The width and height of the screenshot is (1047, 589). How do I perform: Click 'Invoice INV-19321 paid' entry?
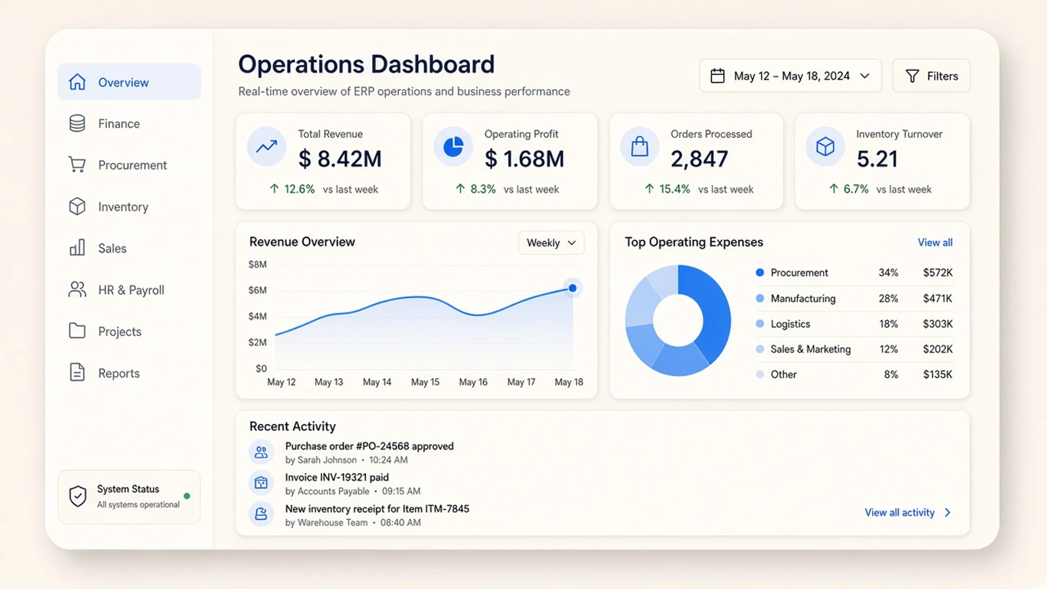pyautogui.click(x=337, y=478)
